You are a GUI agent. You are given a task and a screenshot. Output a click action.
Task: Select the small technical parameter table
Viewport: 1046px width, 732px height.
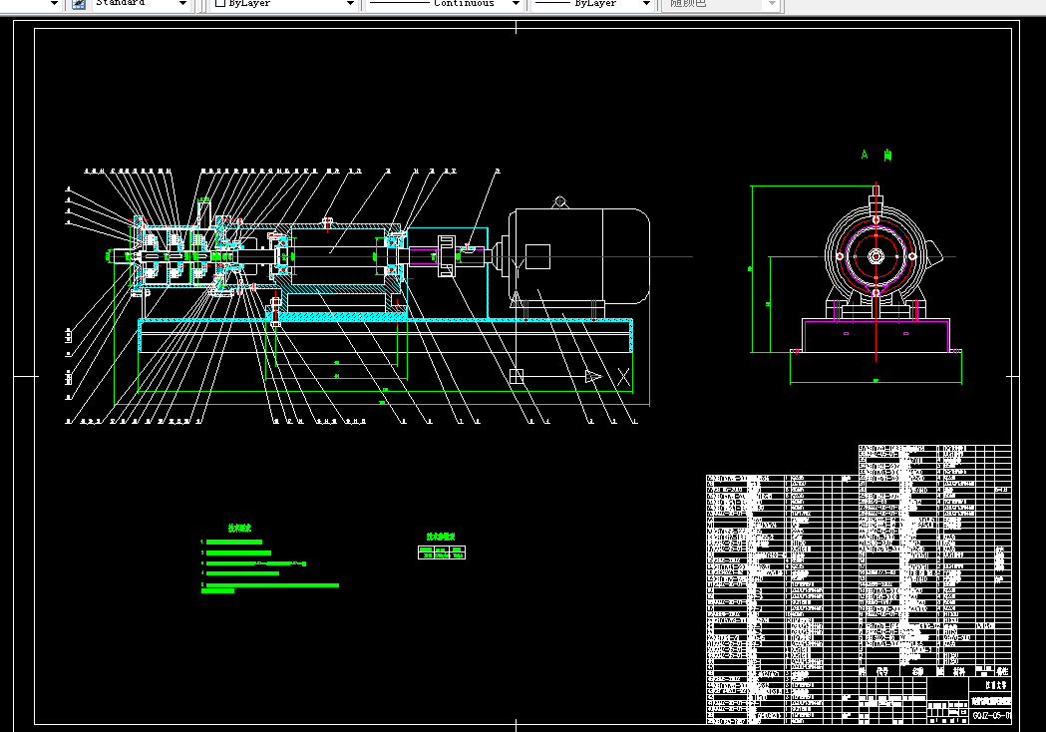pos(442,552)
